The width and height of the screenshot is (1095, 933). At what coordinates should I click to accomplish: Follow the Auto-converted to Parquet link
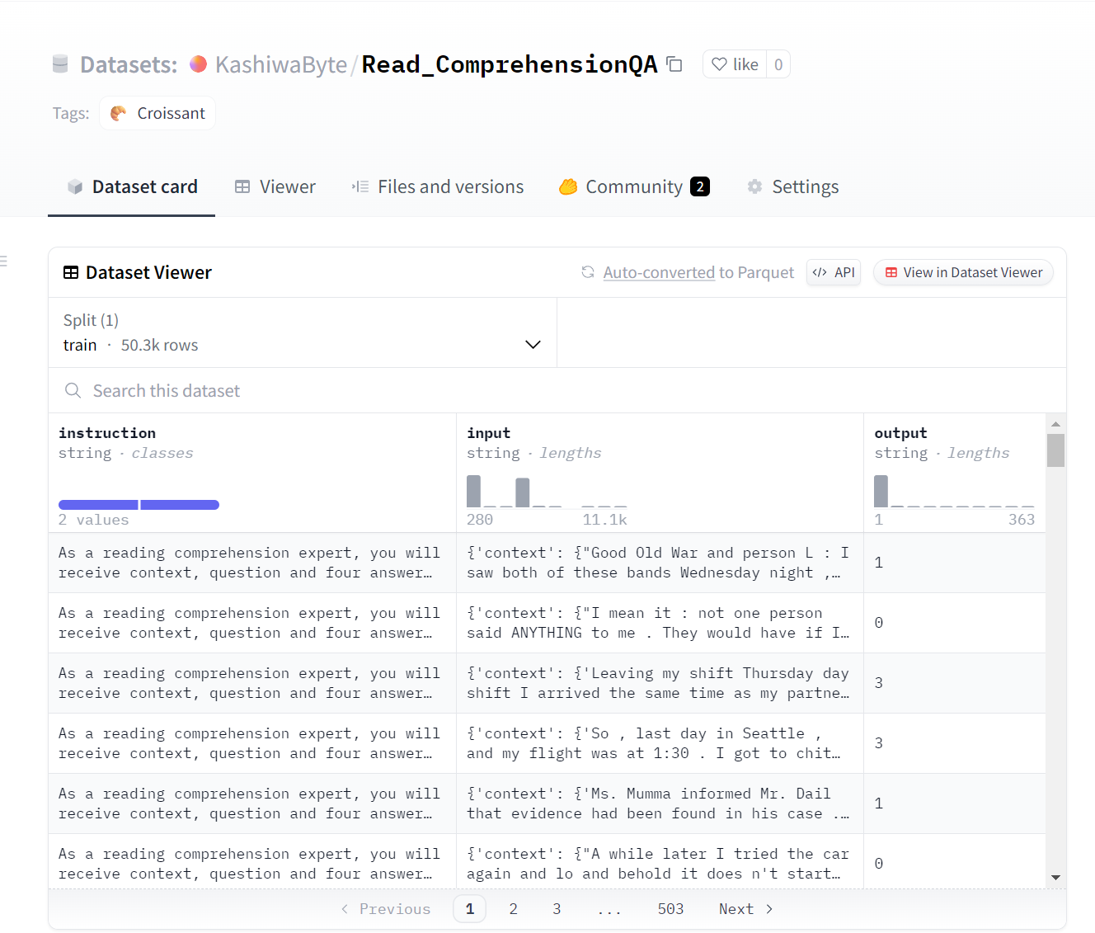click(x=658, y=272)
